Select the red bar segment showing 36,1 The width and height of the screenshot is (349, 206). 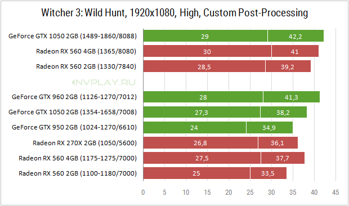[278, 142]
